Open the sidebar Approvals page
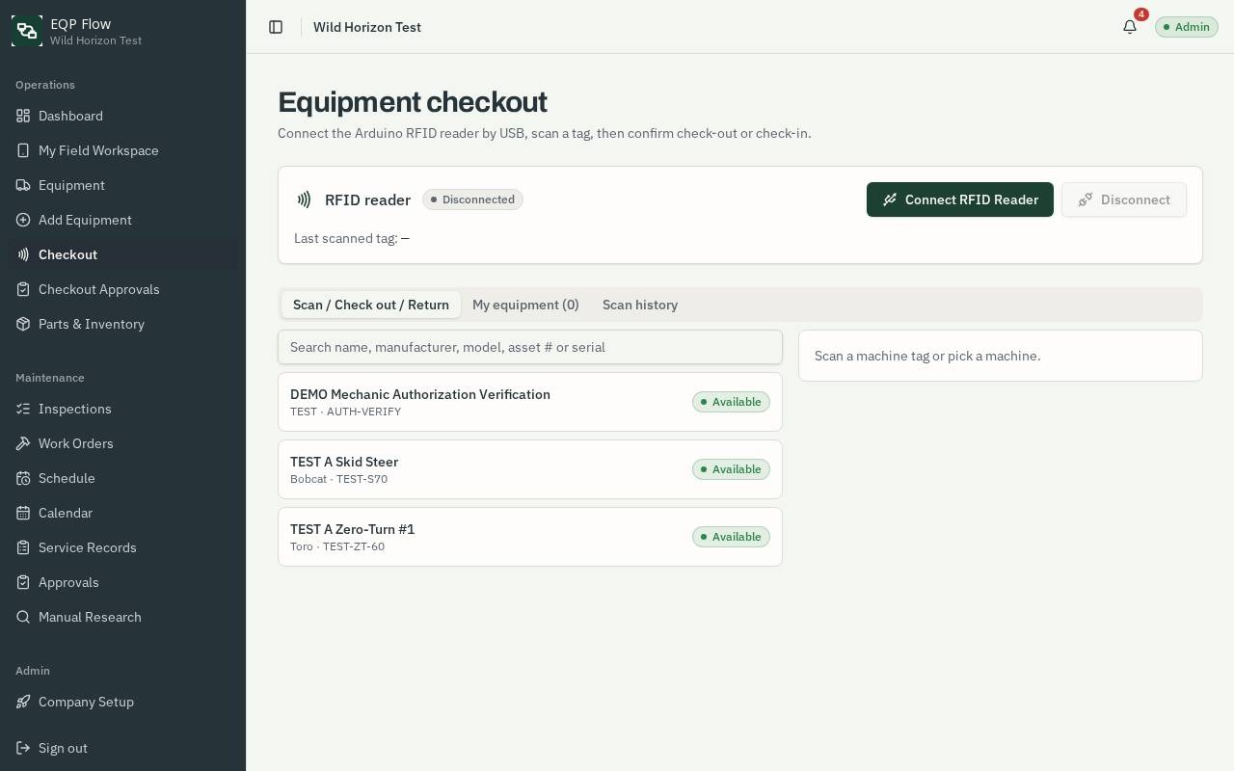Screen dimensions: 1234x771 pos(122,582)
